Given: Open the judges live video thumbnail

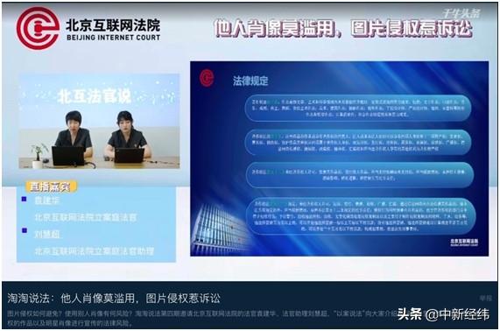Looking at the screenshot, I should [99, 121].
